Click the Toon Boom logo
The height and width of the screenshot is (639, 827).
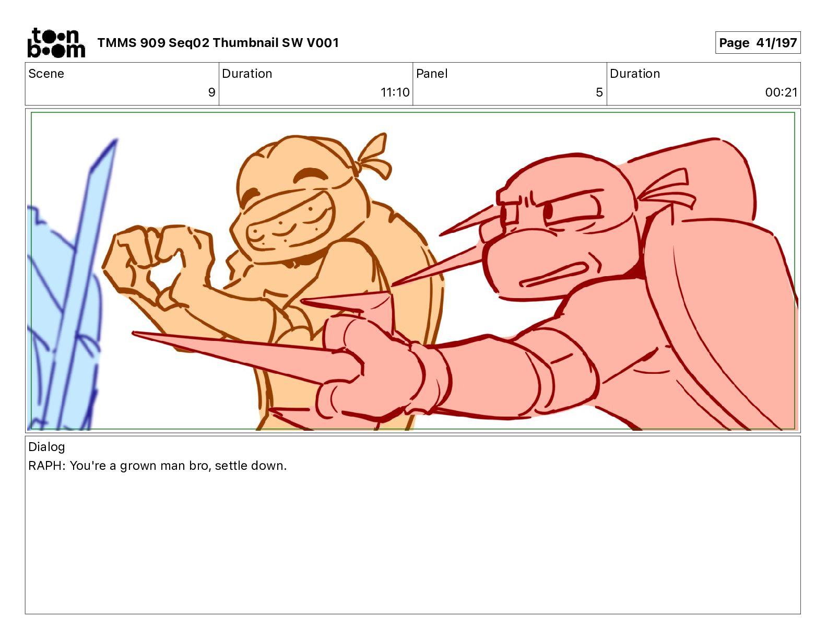point(56,42)
